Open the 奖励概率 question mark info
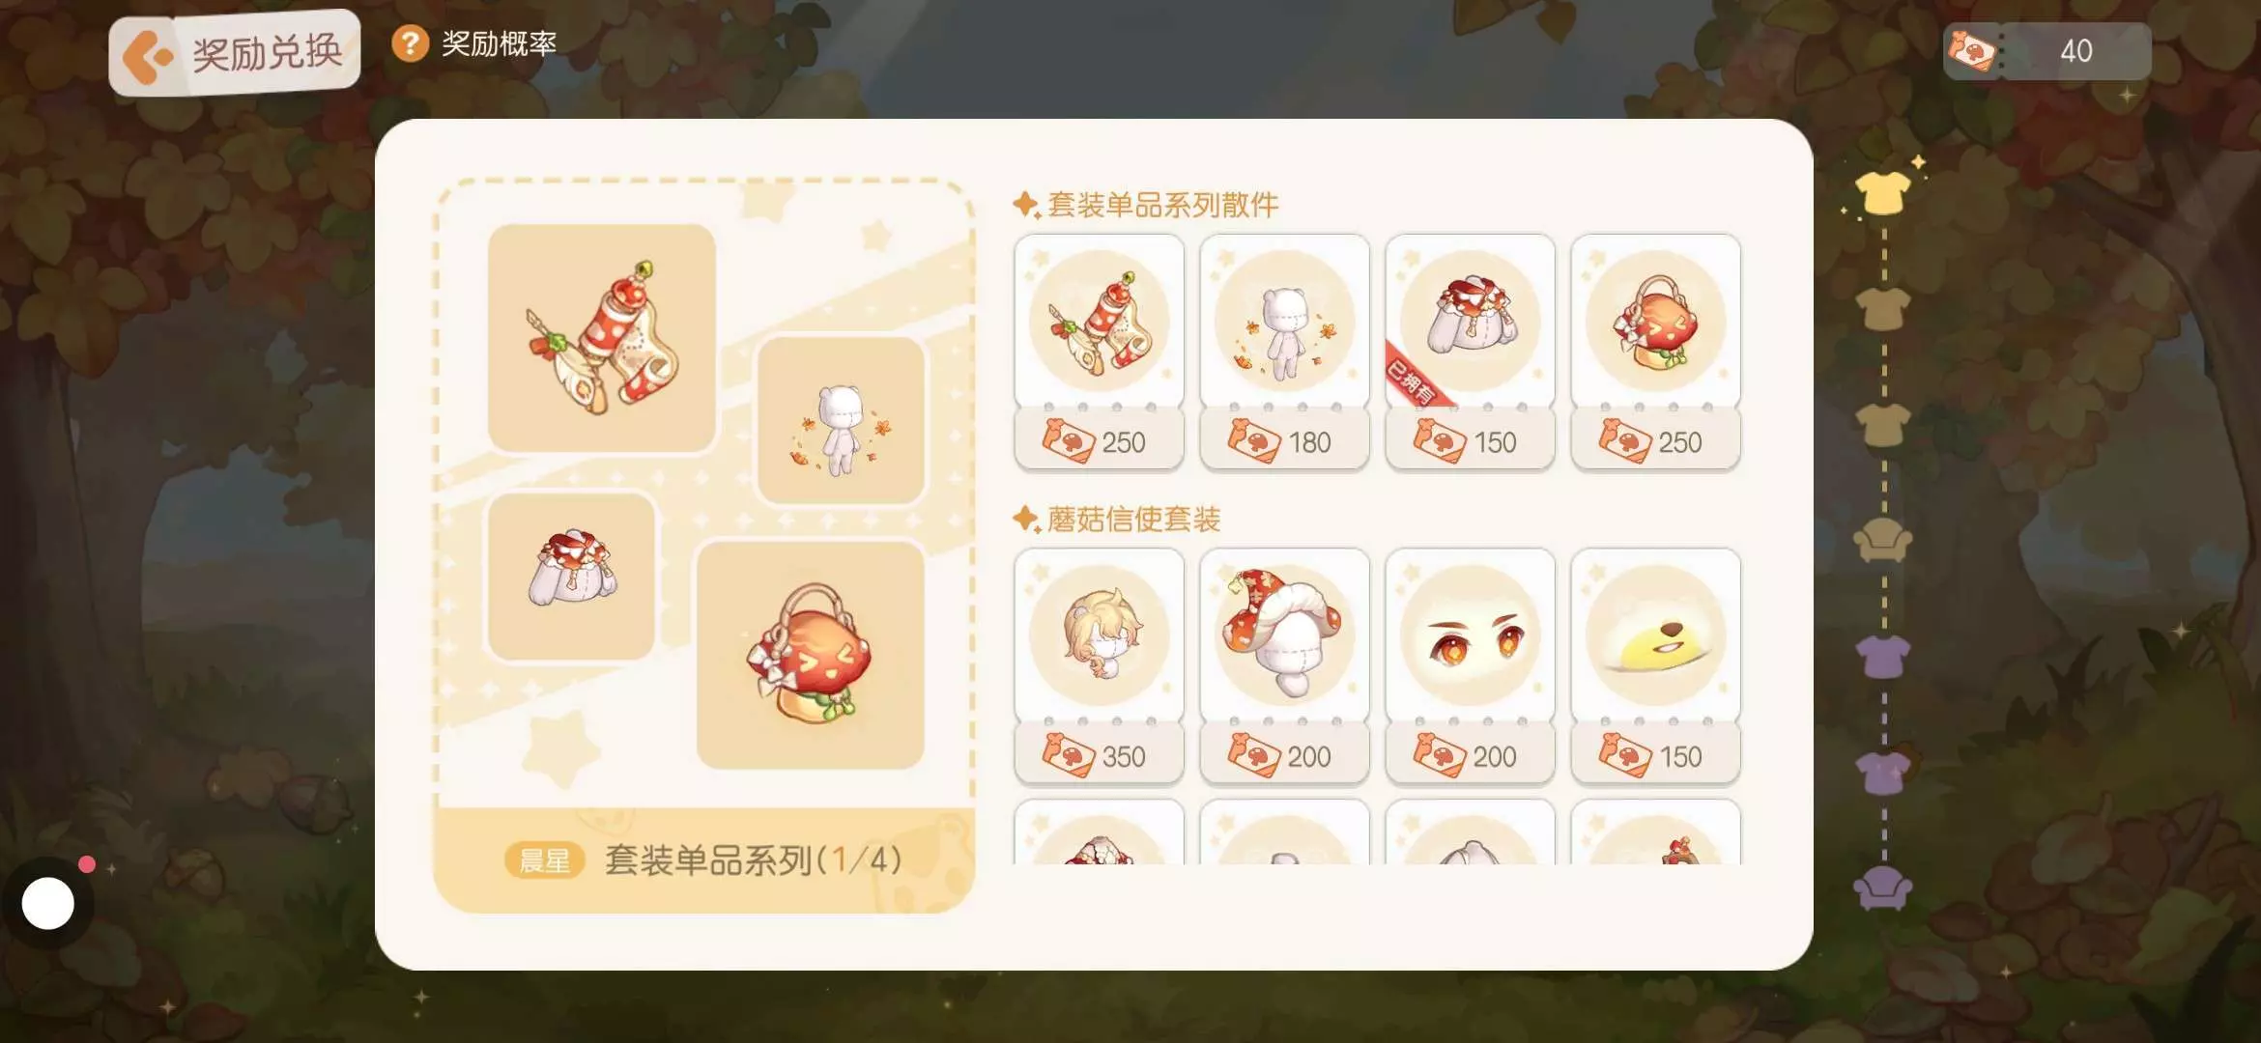The image size is (2261, 1043). coord(410,43)
